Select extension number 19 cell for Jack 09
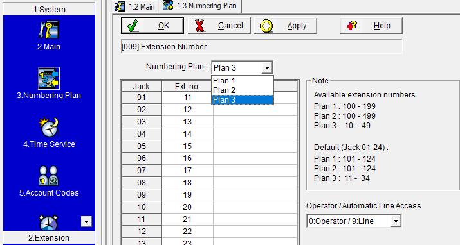Image resolution: width=460 pixels, height=245 pixels. pyautogui.click(x=187, y=195)
